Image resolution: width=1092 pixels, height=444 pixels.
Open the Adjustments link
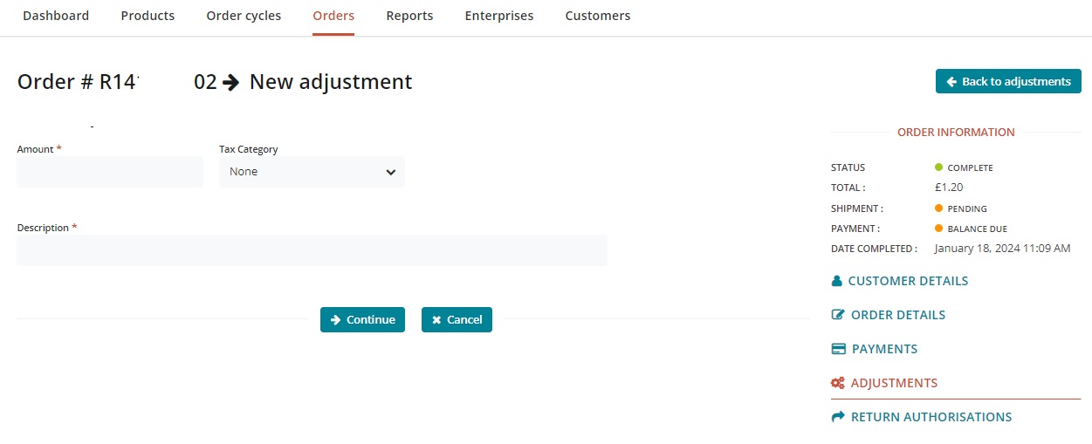click(894, 383)
